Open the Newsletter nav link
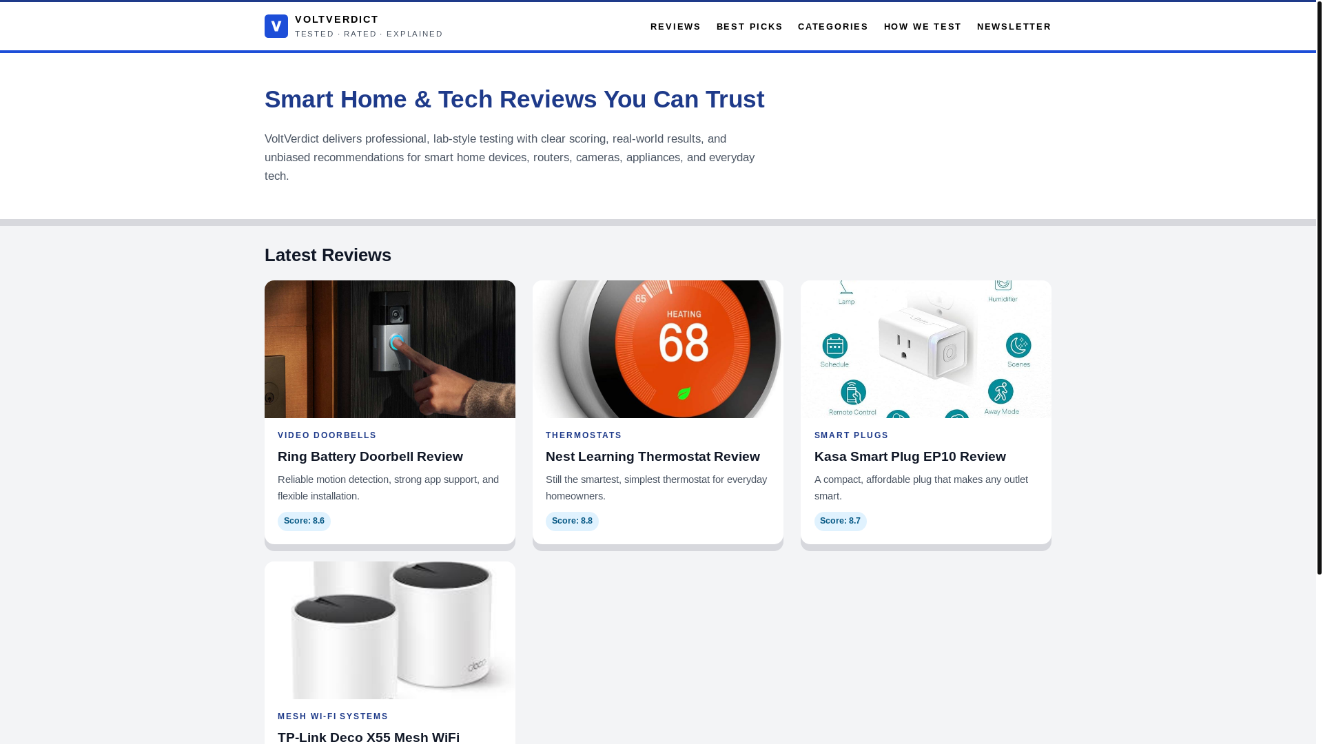Image resolution: width=1323 pixels, height=744 pixels. coord(1014,27)
